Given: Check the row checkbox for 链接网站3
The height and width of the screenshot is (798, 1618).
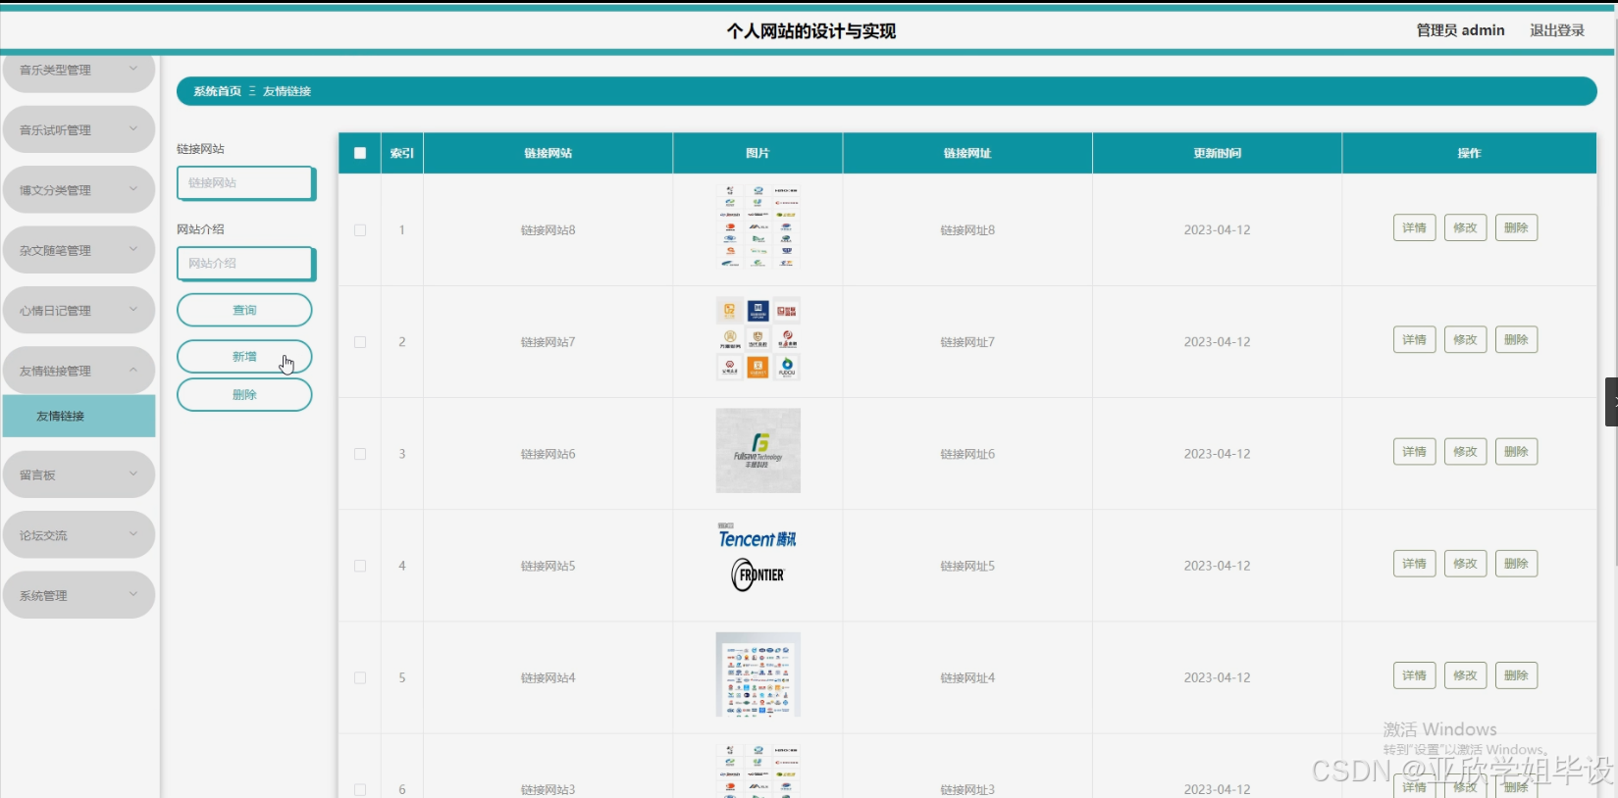Looking at the screenshot, I should [x=360, y=789].
